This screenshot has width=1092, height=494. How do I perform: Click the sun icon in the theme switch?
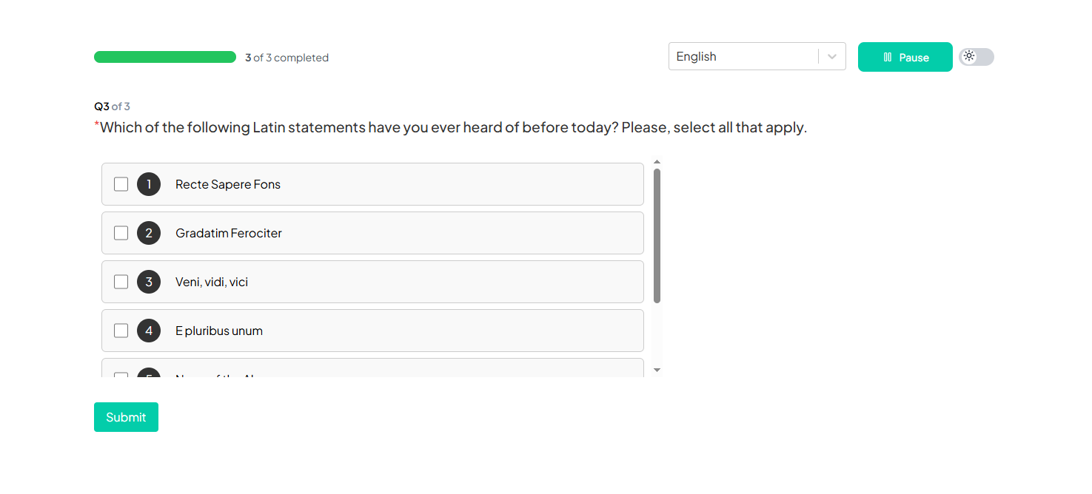point(970,56)
